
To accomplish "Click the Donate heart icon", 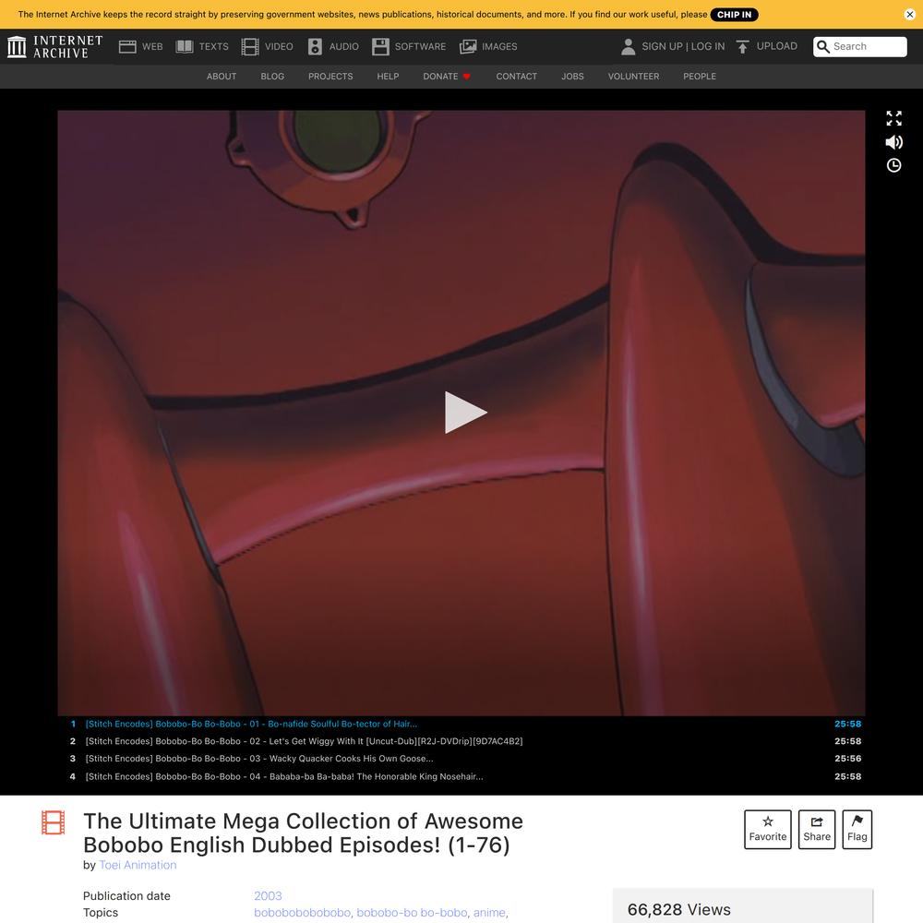I will pyautogui.click(x=467, y=77).
